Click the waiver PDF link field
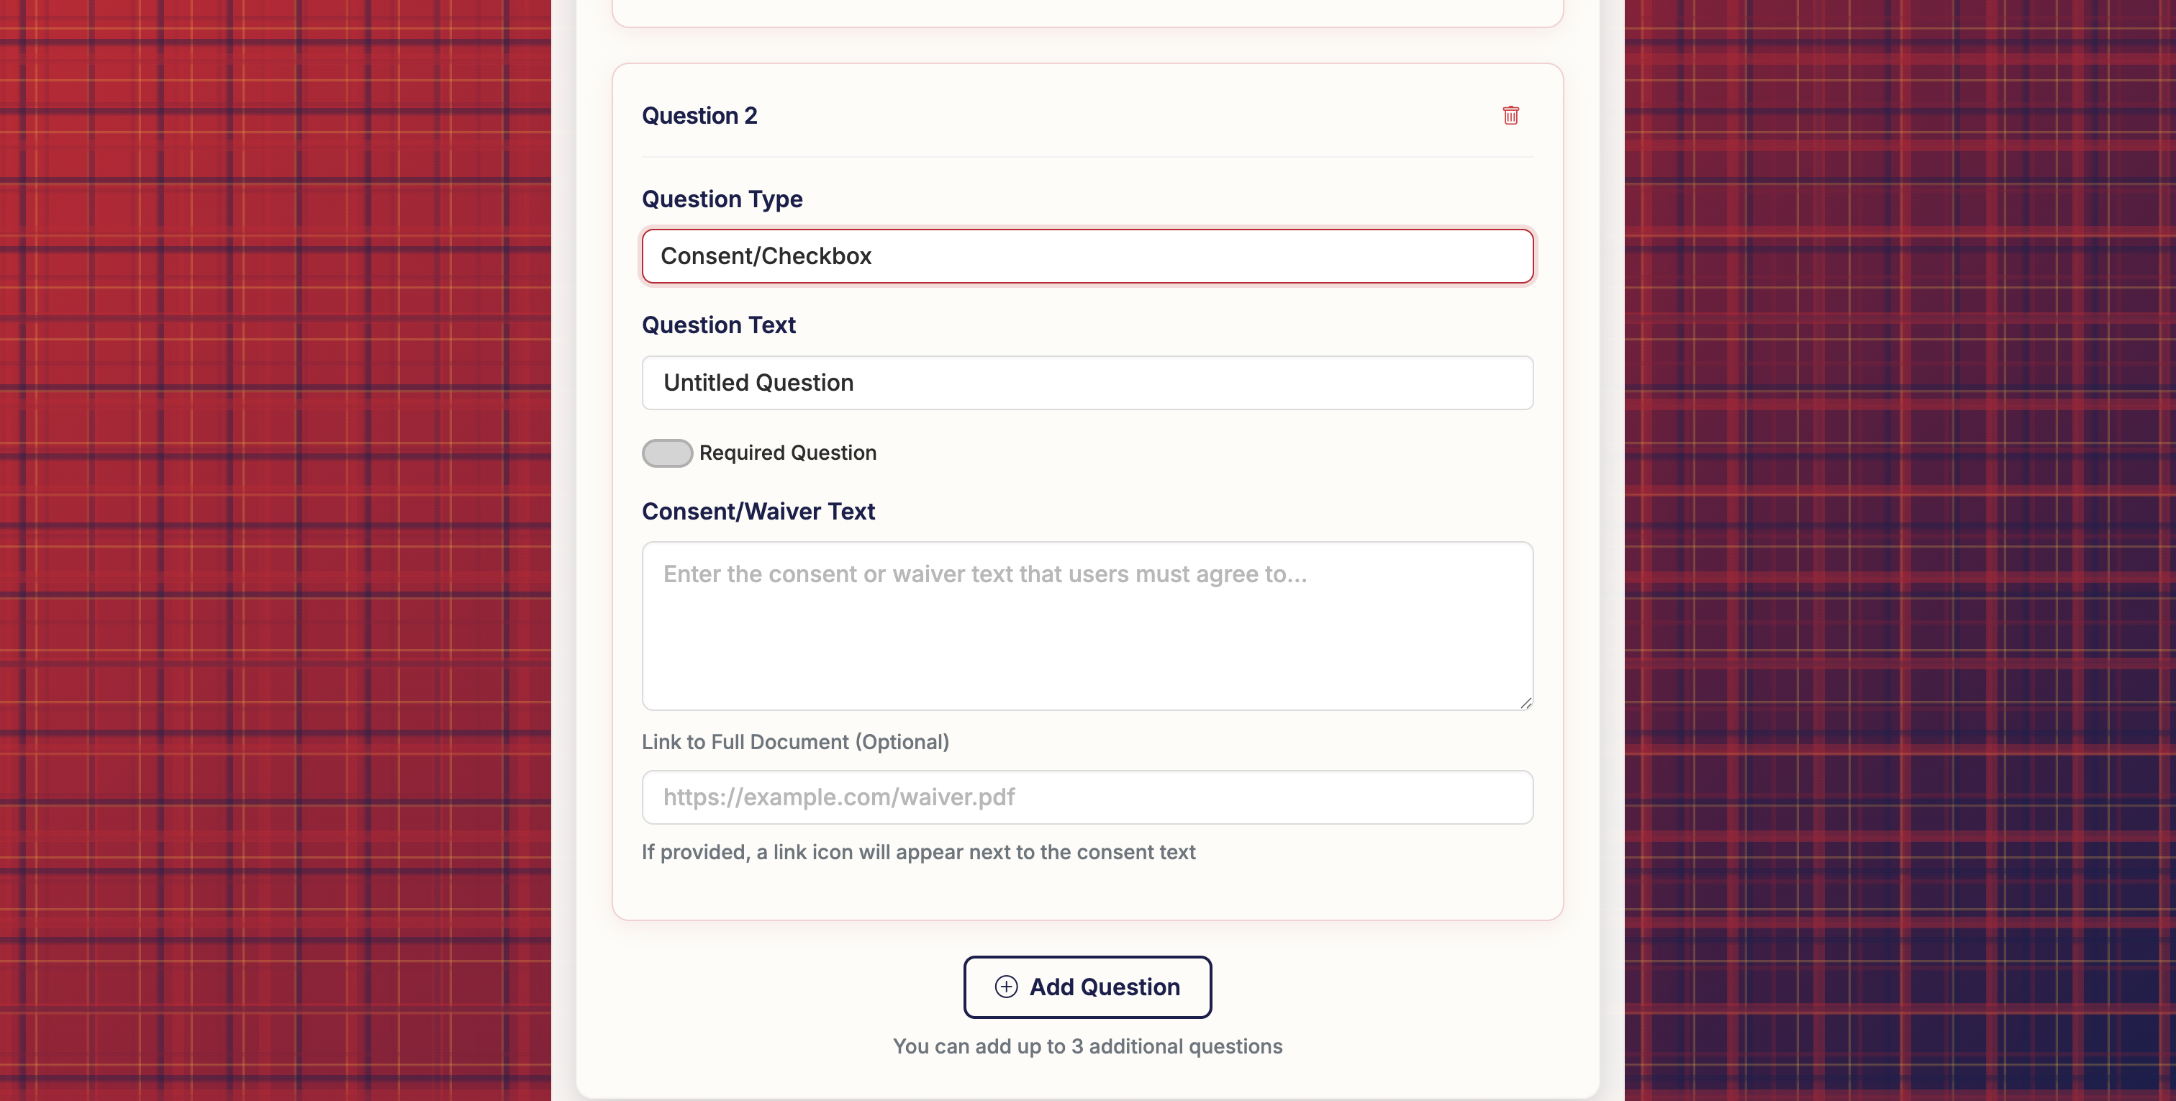Viewport: 2176px width, 1101px height. coord(1087,797)
